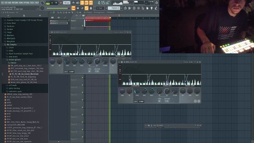Toggle the green playlist snap magnet icon
254x143 pixels.
click(x=54, y=12)
